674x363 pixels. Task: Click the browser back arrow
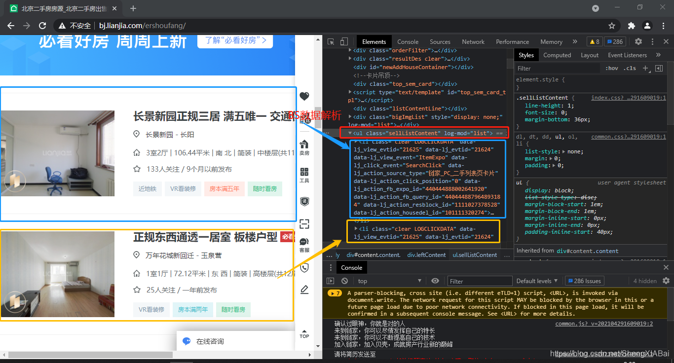pos(11,26)
